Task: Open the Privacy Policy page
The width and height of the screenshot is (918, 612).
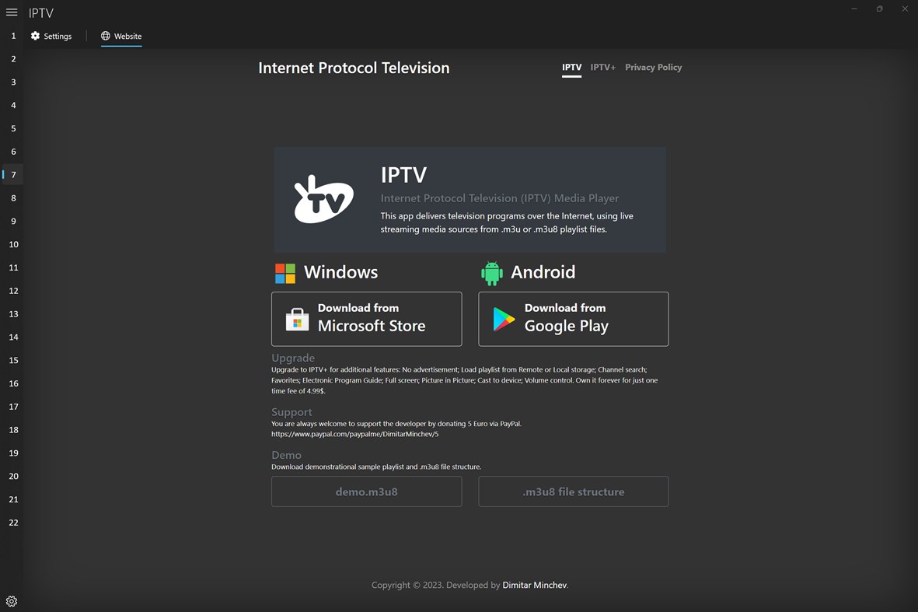Action: pos(653,68)
